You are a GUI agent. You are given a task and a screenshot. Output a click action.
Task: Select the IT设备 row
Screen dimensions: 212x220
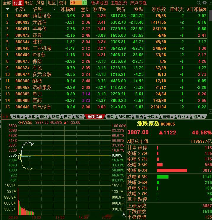pyautogui.click(x=105, y=55)
